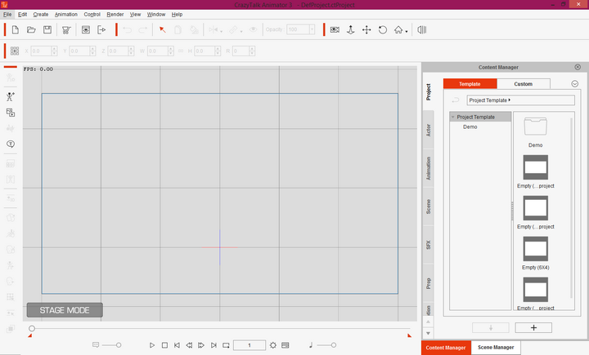Select the camera pan move tool
The width and height of the screenshot is (589, 355).
click(366, 30)
